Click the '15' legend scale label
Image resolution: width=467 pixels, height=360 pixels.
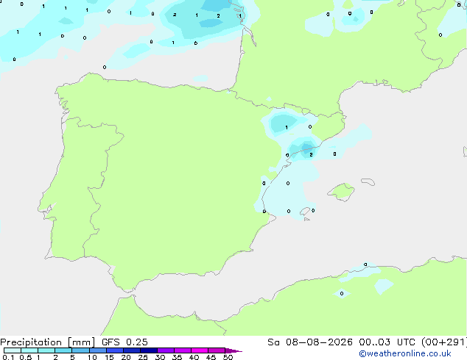109,357
